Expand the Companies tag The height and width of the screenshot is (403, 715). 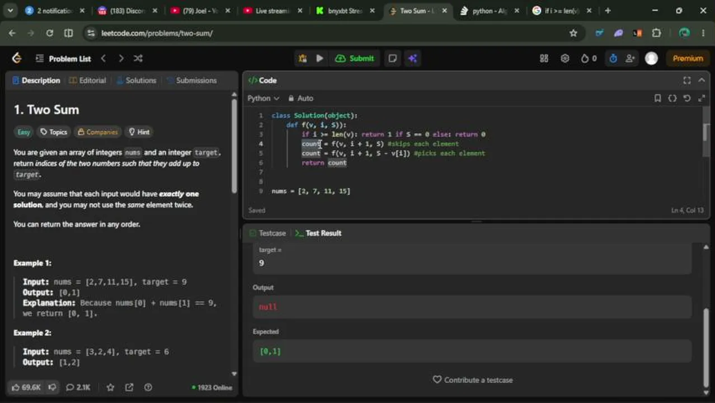[x=97, y=132]
